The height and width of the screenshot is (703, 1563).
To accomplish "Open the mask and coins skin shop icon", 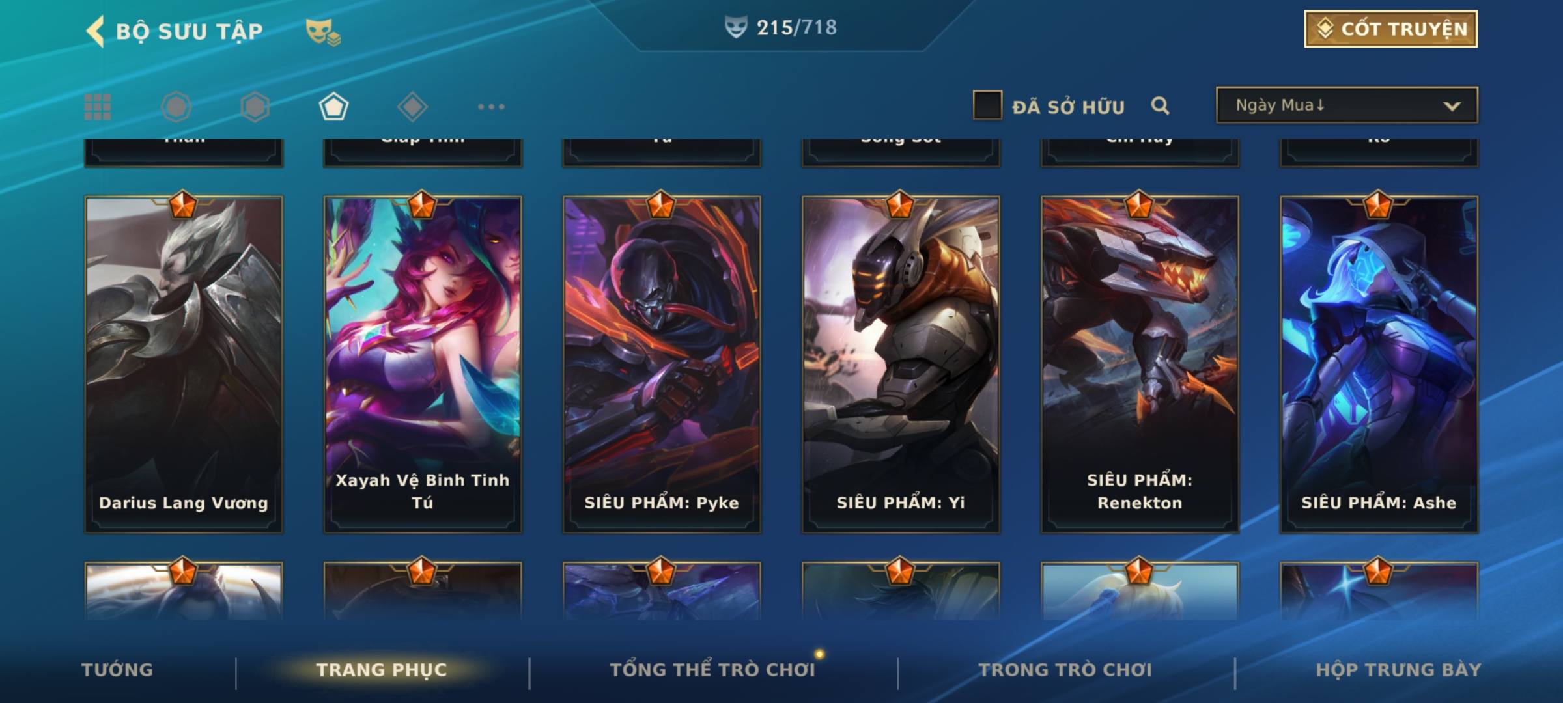I will pyautogui.click(x=323, y=32).
